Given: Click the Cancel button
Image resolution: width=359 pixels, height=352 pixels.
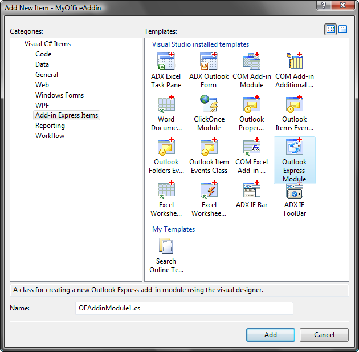Looking at the screenshot, I should pos(324,335).
